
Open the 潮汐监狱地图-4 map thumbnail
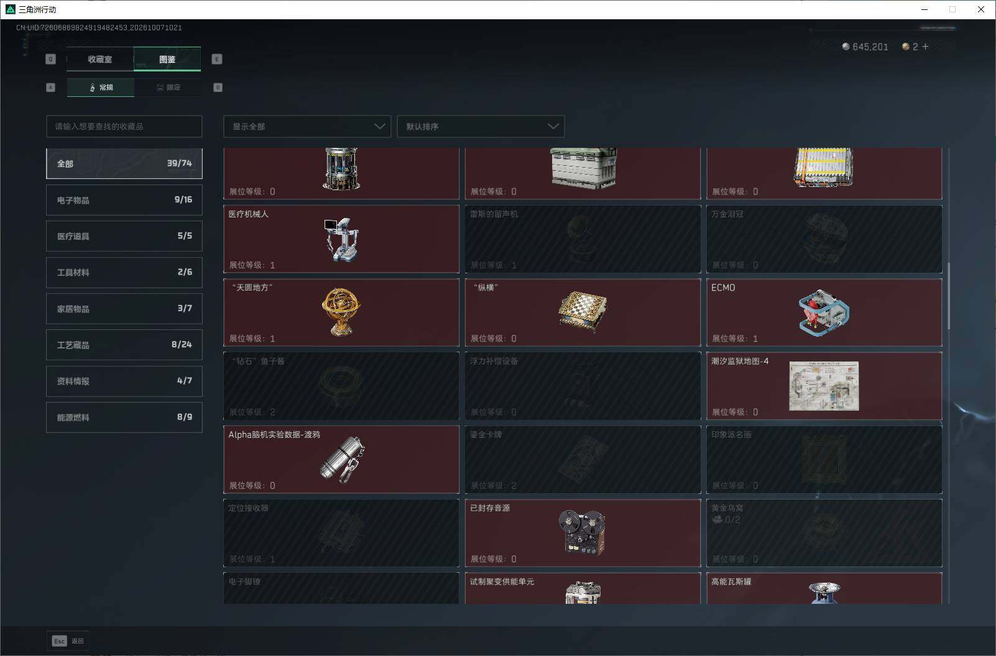[824, 386]
